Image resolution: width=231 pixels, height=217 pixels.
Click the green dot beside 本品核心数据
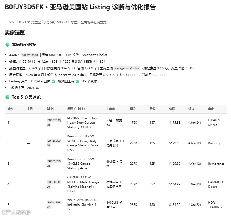(7, 45)
